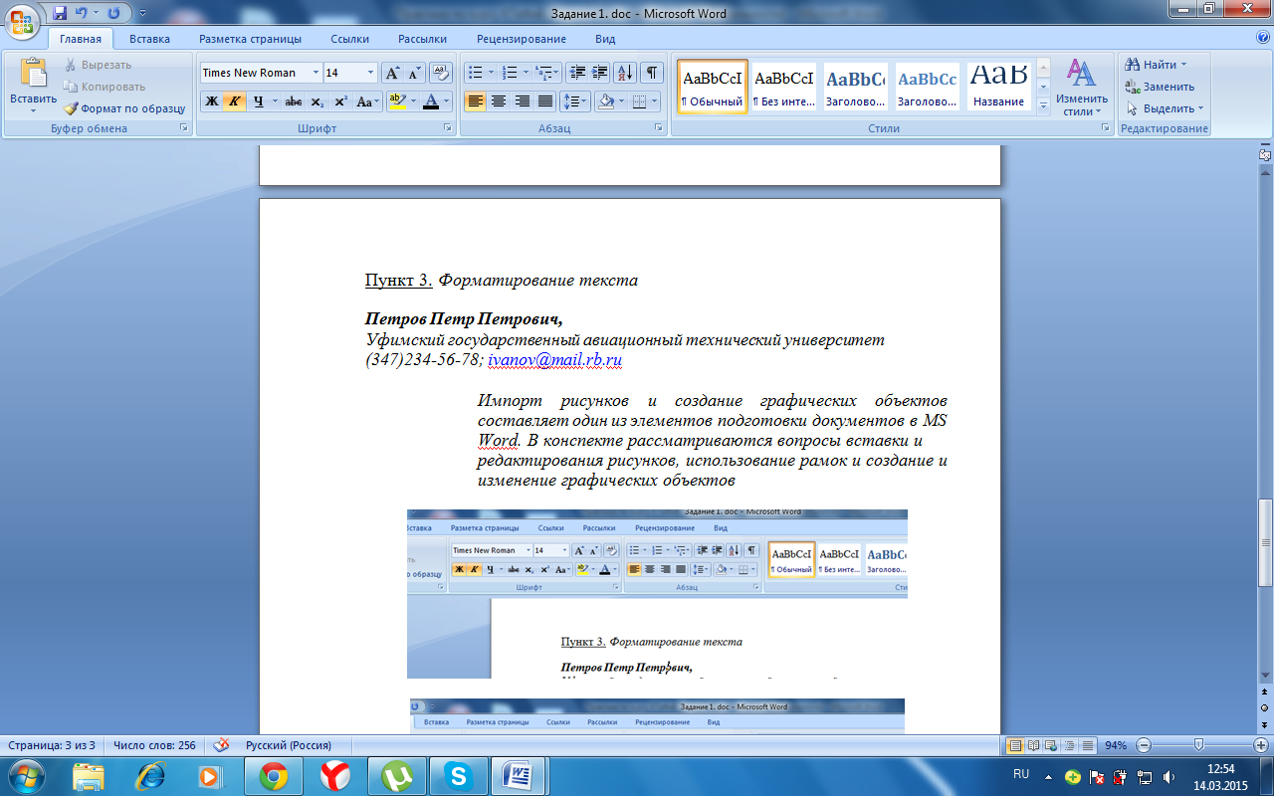Clear formatting with the eraser icon
The width and height of the screenshot is (1274, 796).
click(442, 73)
